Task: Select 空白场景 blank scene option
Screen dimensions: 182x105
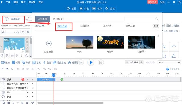Action: pos(49,47)
